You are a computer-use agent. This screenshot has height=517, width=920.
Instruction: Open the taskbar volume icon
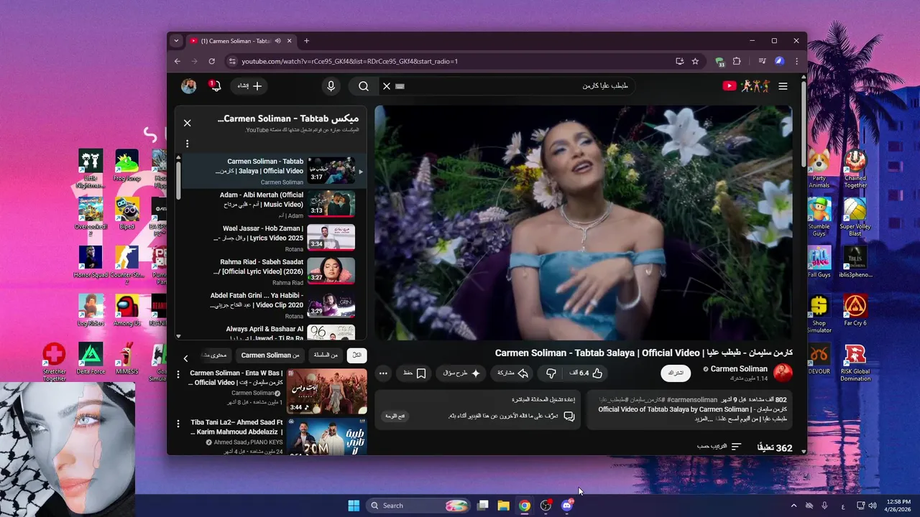pyautogui.click(x=873, y=506)
